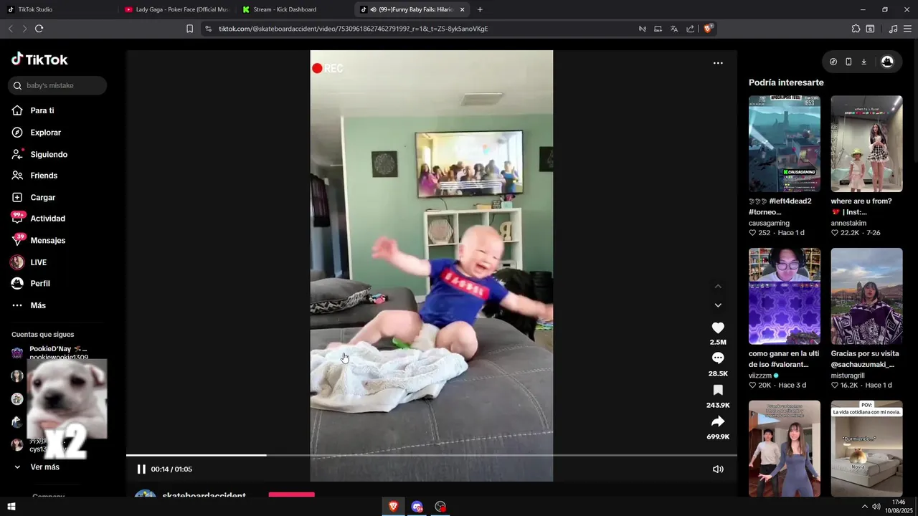This screenshot has height=516, width=918.
Task: Open the dancing couple video thumbnail
Action: [785, 449]
